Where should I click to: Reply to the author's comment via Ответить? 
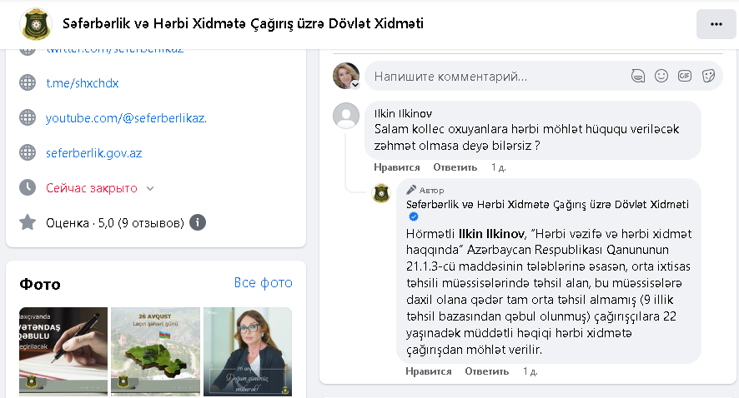485,371
